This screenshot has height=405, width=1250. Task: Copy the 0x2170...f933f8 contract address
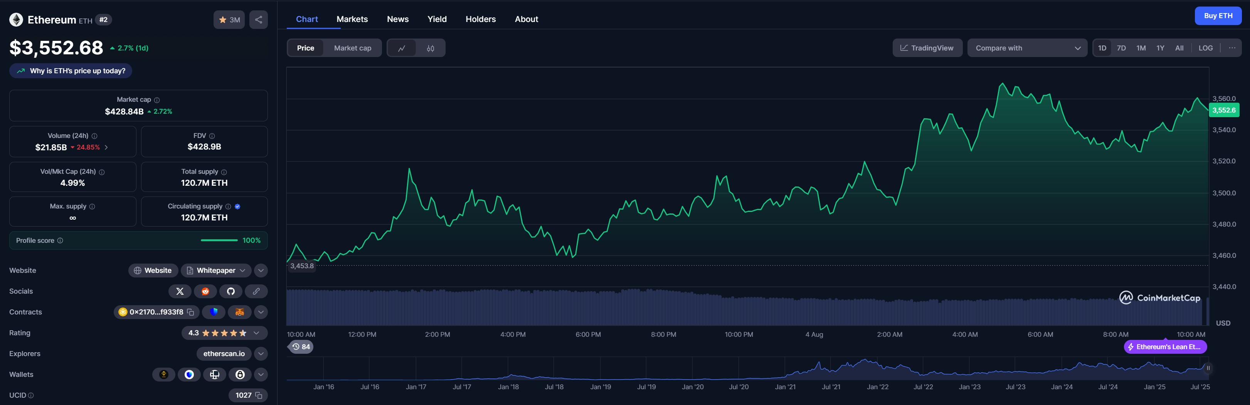(x=191, y=312)
